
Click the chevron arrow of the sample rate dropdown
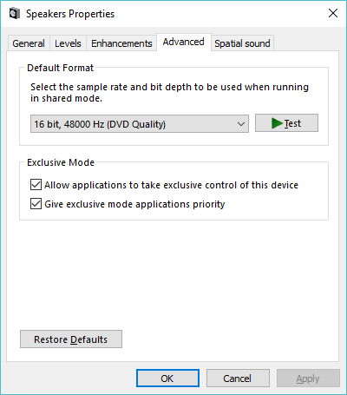pyautogui.click(x=241, y=124)
